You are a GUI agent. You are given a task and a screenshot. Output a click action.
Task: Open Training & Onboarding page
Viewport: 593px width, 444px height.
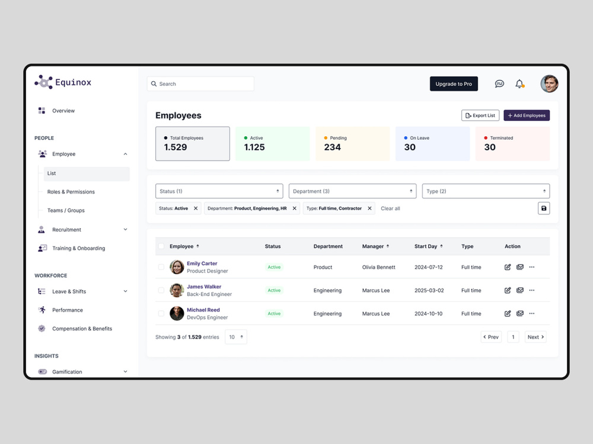coord(79,248)
